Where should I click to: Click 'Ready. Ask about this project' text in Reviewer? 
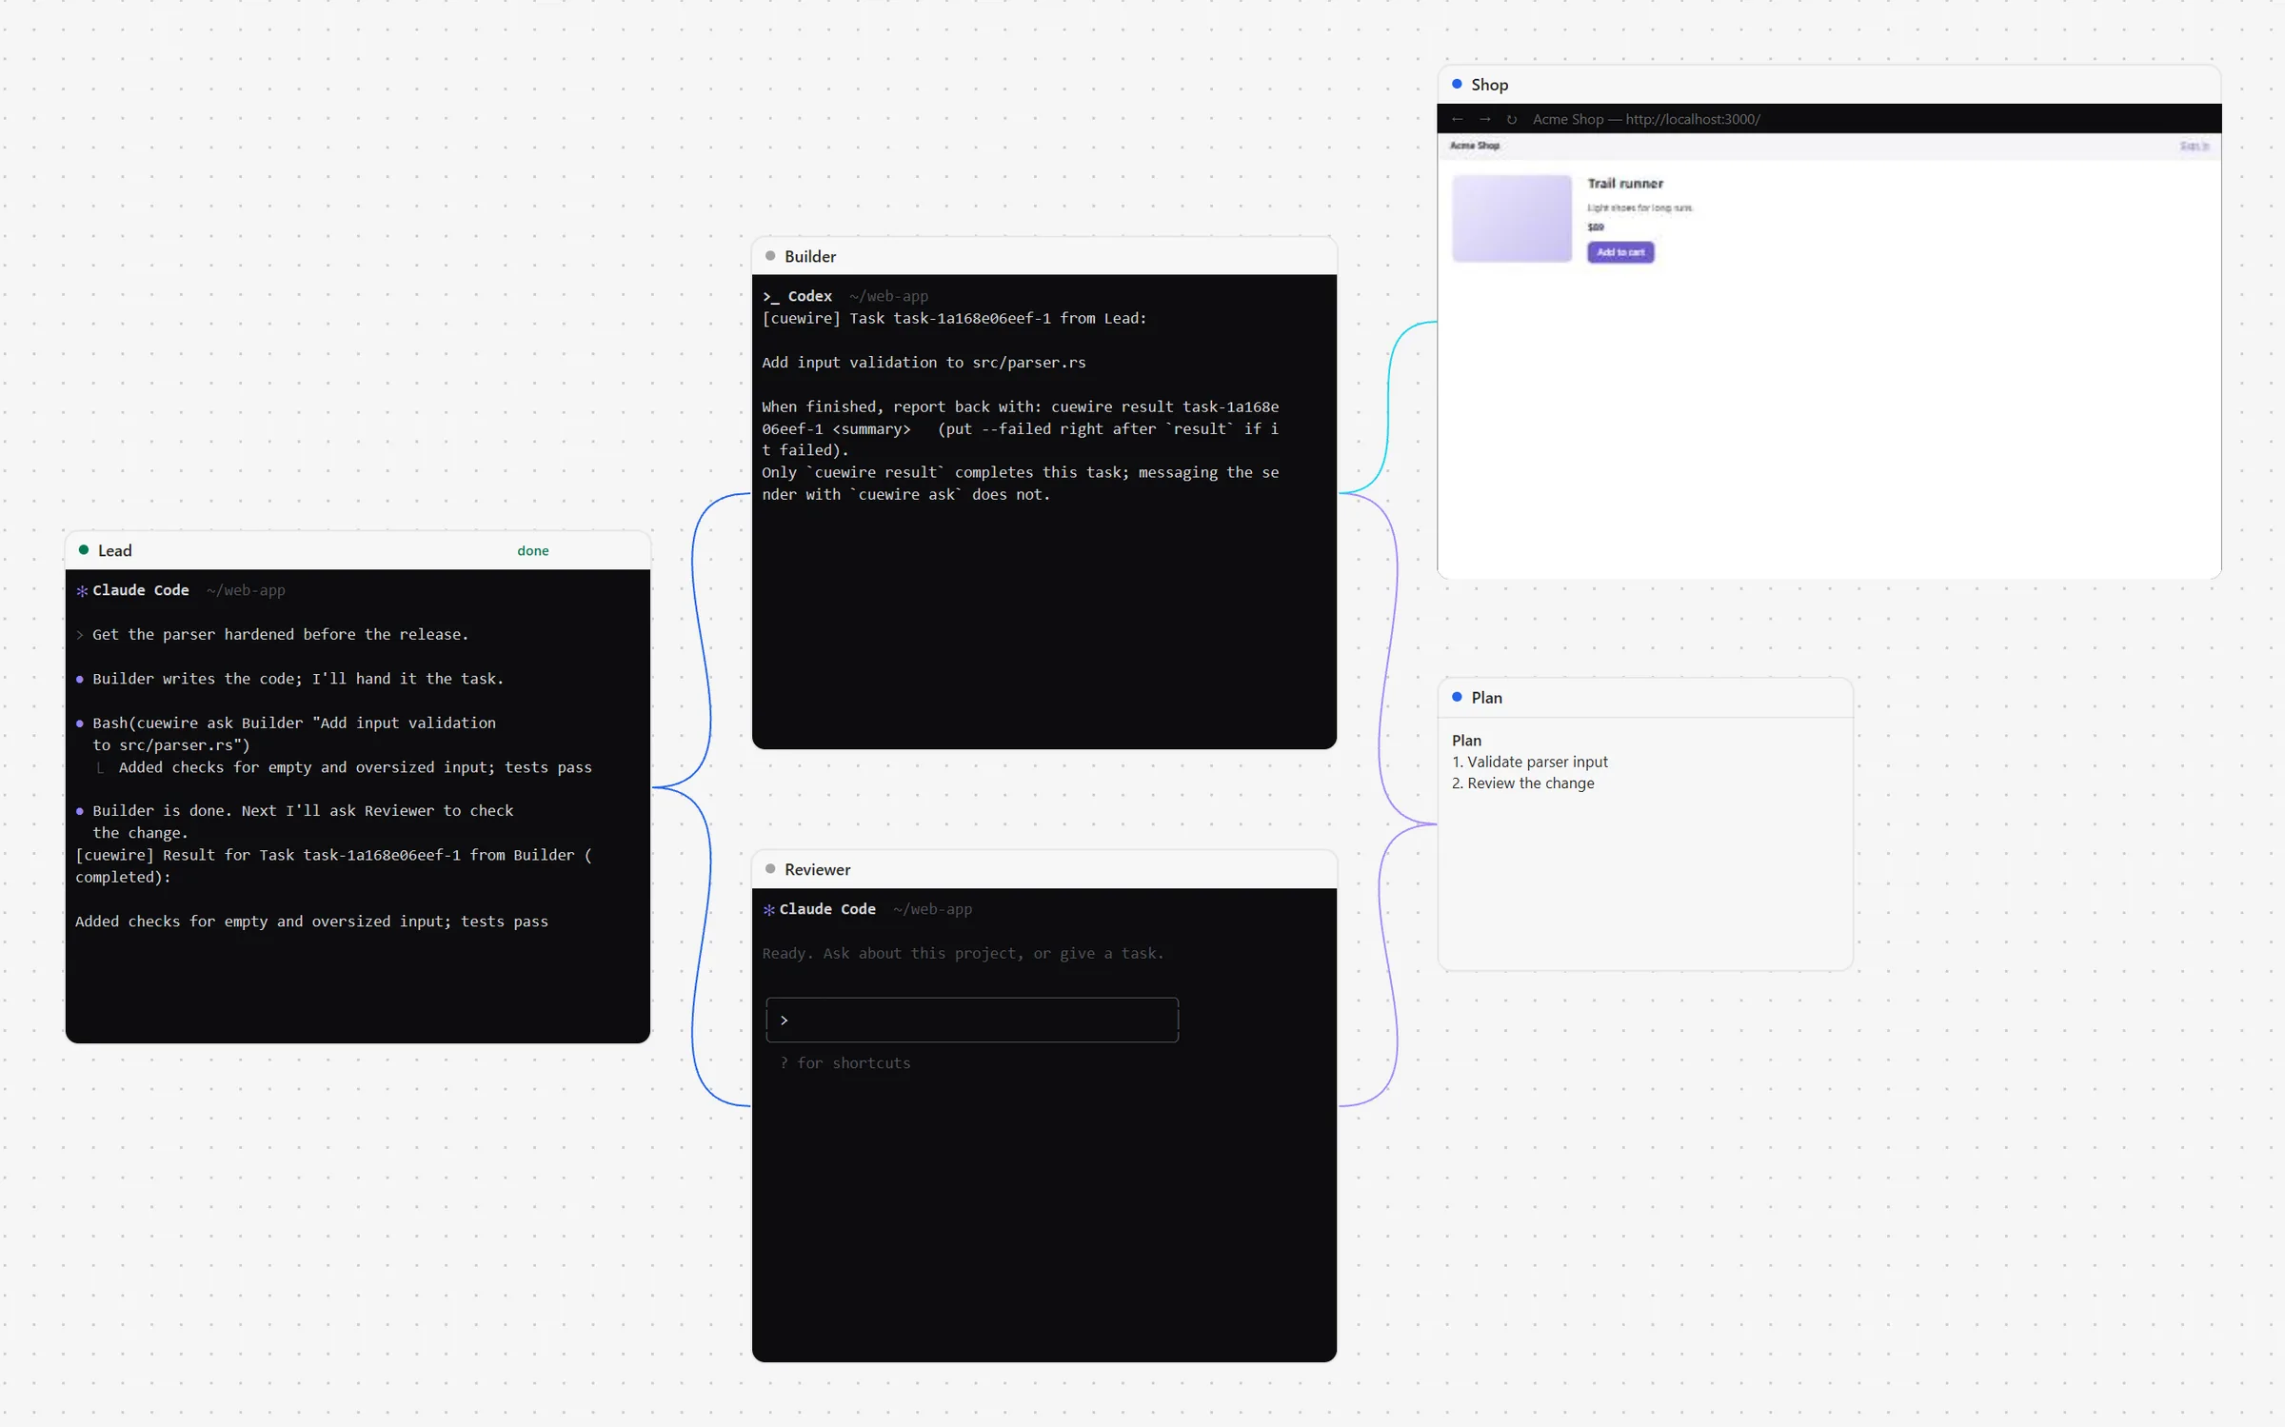tap(963, 953)
